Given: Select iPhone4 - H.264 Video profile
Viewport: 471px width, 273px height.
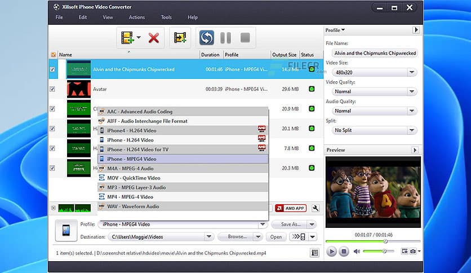Looking at the screenshot, I should coord(183,130).
